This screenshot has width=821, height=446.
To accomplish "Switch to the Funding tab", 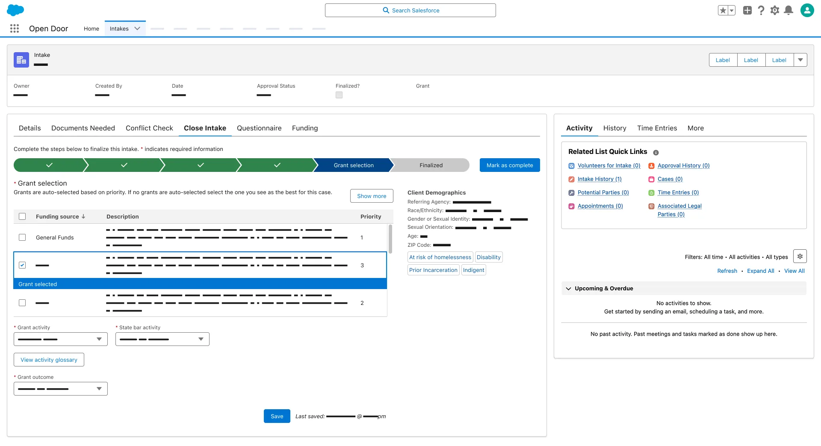I will (305, 128).
